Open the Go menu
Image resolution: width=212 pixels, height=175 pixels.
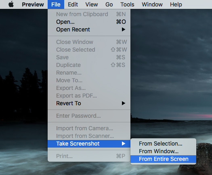pyautogui.click(x=109, y=4)
